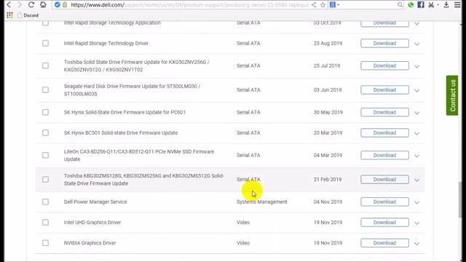Expand details for Seagate Hard Disk firmware row
This screenshot has height=262, width=466.
(416, 90)
